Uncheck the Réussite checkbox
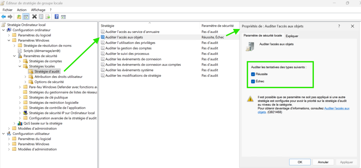 pos(253,74)
